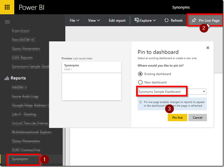Select the Synonyms report in the sidebar
This screenshot has width=224, height=167.
coord(20,159)
